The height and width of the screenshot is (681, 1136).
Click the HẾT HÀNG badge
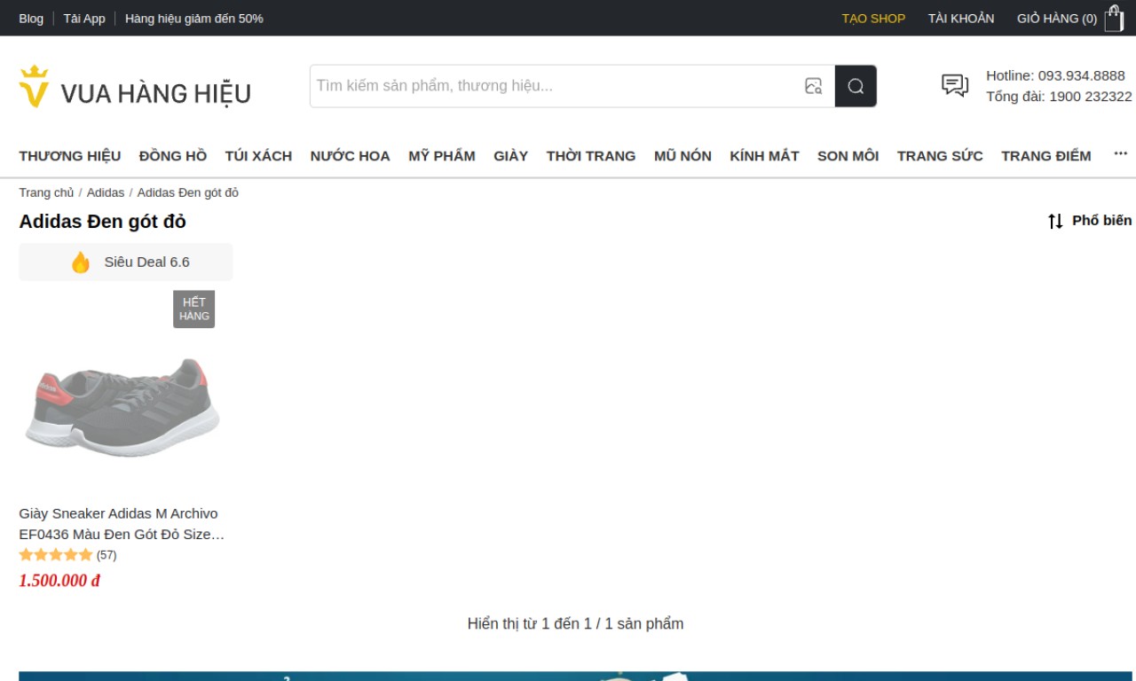point(194,309)
